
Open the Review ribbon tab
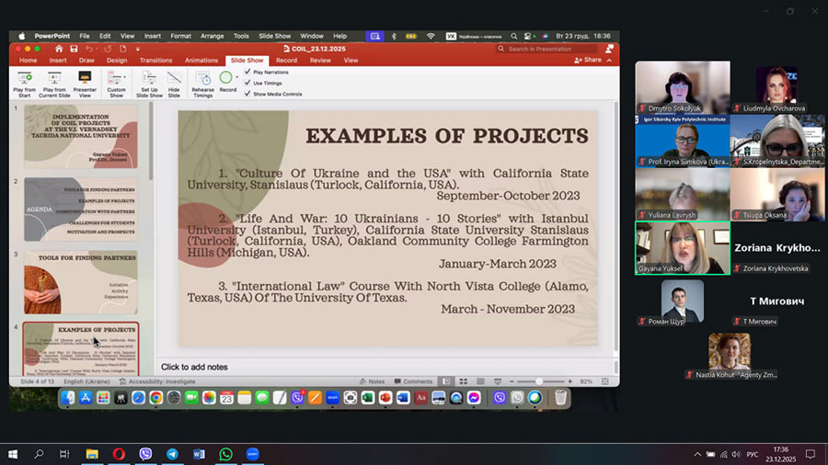(x=320, y=60)
